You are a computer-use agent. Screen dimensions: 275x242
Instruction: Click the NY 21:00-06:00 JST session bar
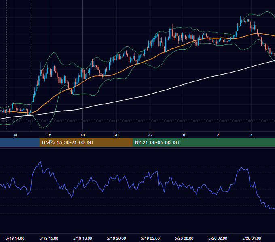[203, 142]
